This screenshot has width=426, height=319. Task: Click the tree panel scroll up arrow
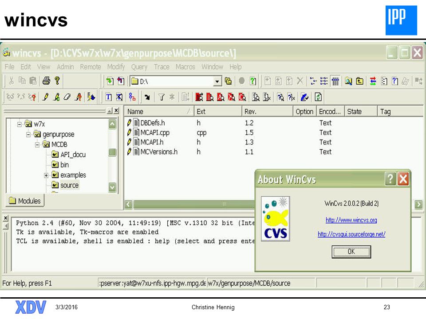(x=112, y=124)
